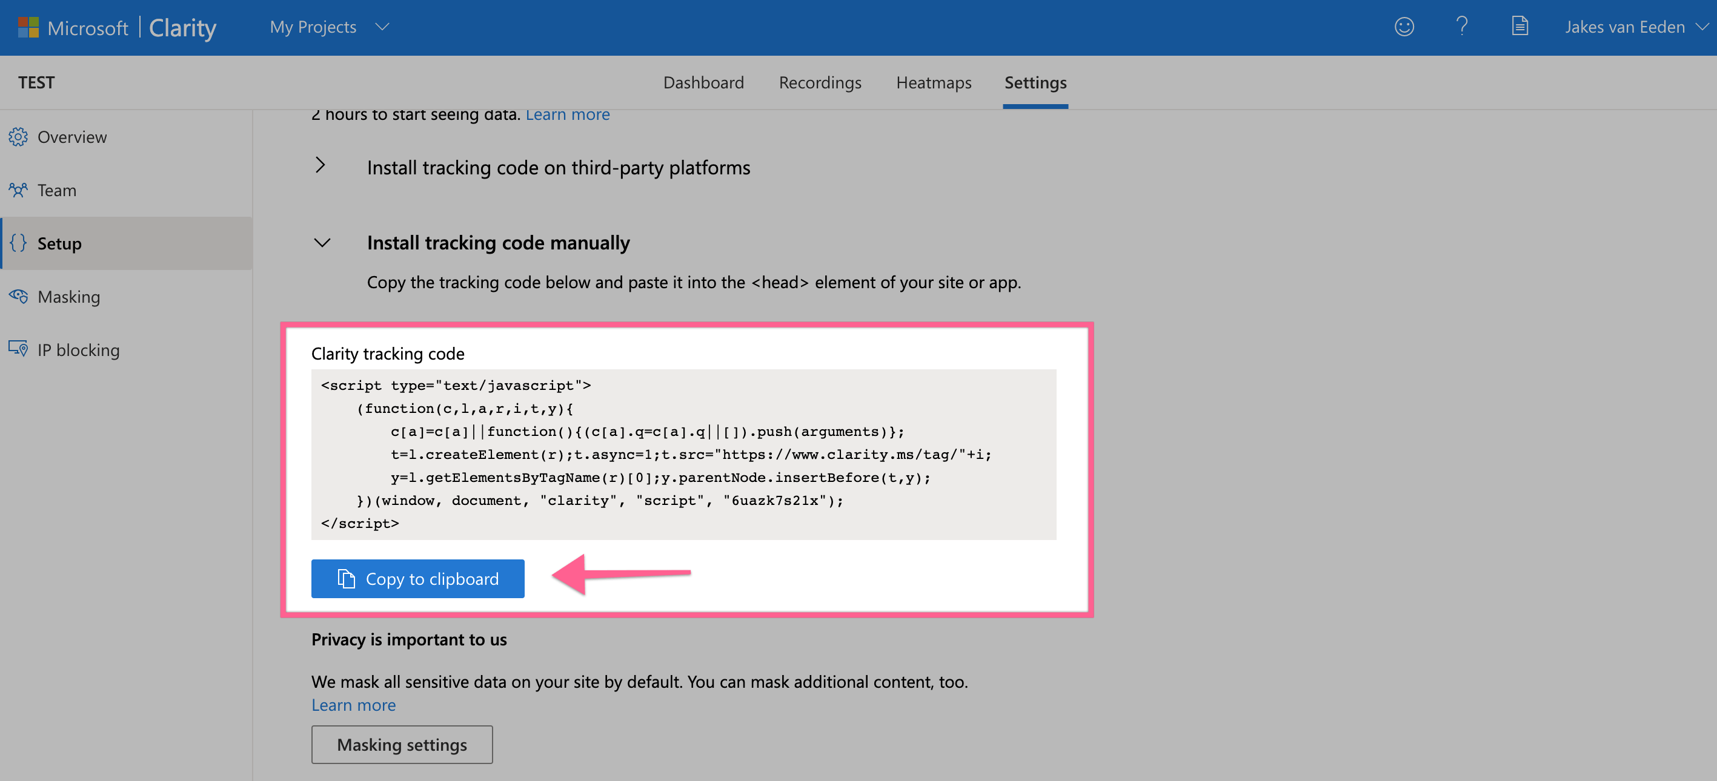Click the Microsoft Clarity logo
Image resolution: width=1717 pixels, height=781 pixels.
click(117, 27)
